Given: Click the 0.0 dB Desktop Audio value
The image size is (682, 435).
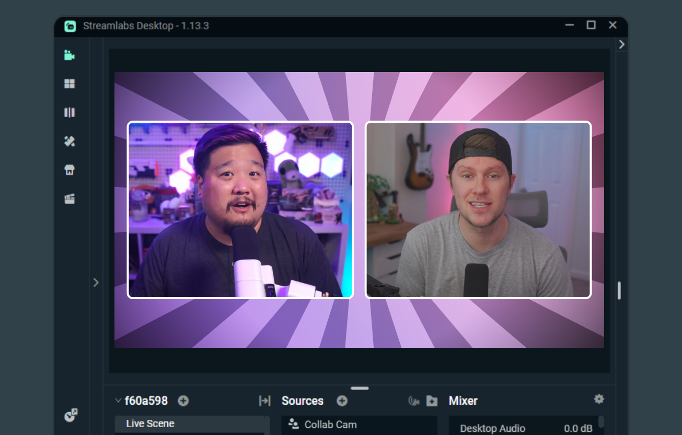Looking at the screenshot, I should point(578,428).
